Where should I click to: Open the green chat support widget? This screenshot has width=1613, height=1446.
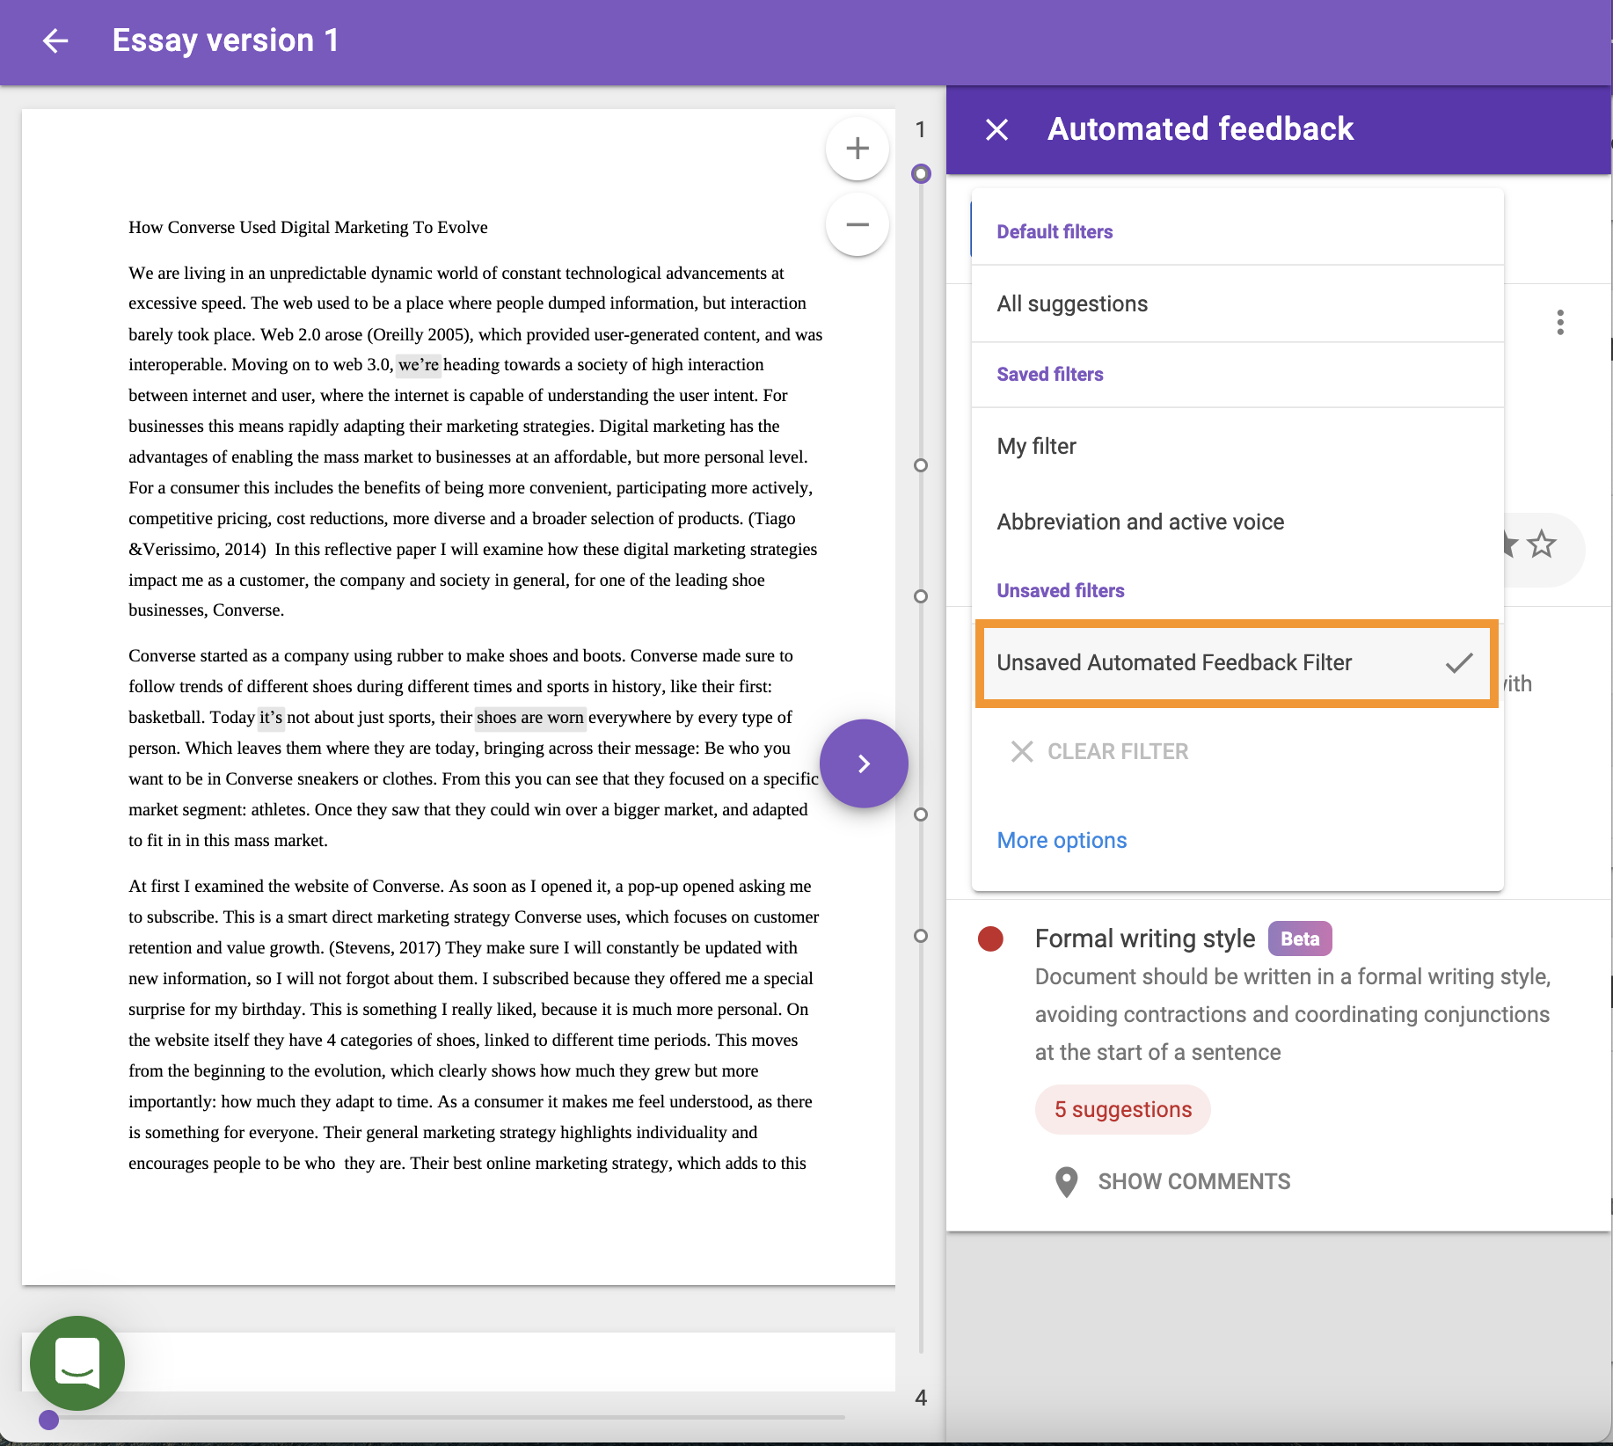[77, 1362]
